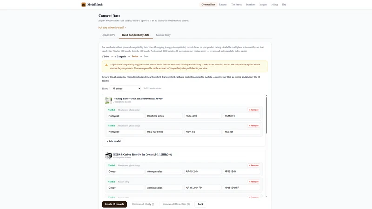Viewport: 372px width, 209px height.
Task: Remove the Honeywell HCM-300T entry
Action: coord(253,110)
